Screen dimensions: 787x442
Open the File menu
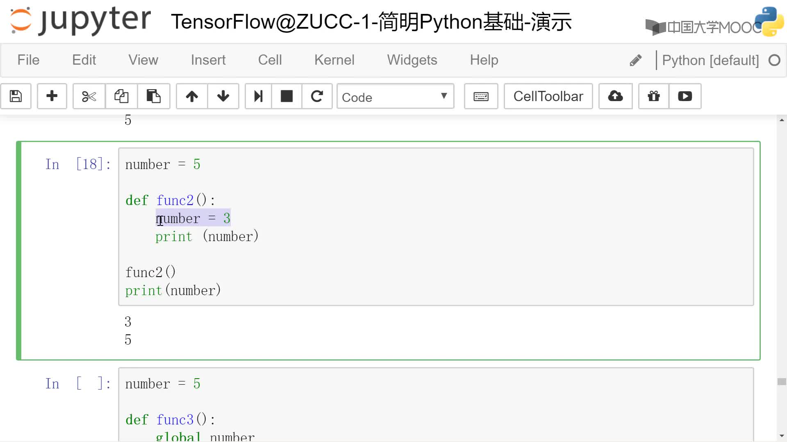pyautogui.click(x=28, y=60)
